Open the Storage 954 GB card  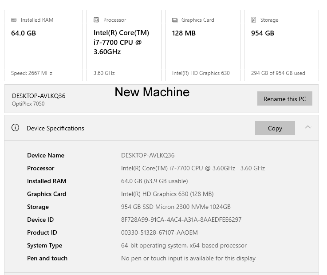click(281, 45)
